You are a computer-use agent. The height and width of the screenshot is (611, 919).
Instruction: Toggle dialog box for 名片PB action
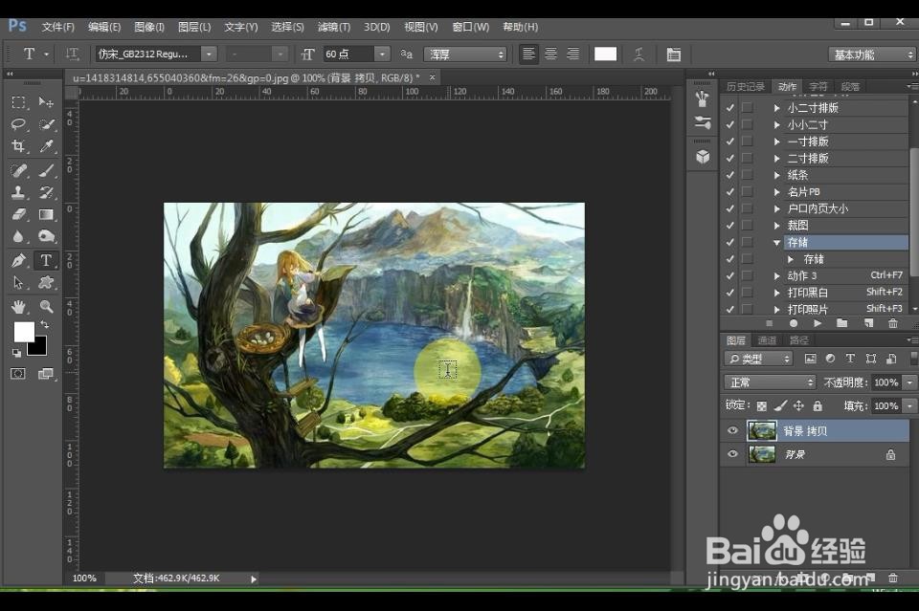click(x=748, y=191)
